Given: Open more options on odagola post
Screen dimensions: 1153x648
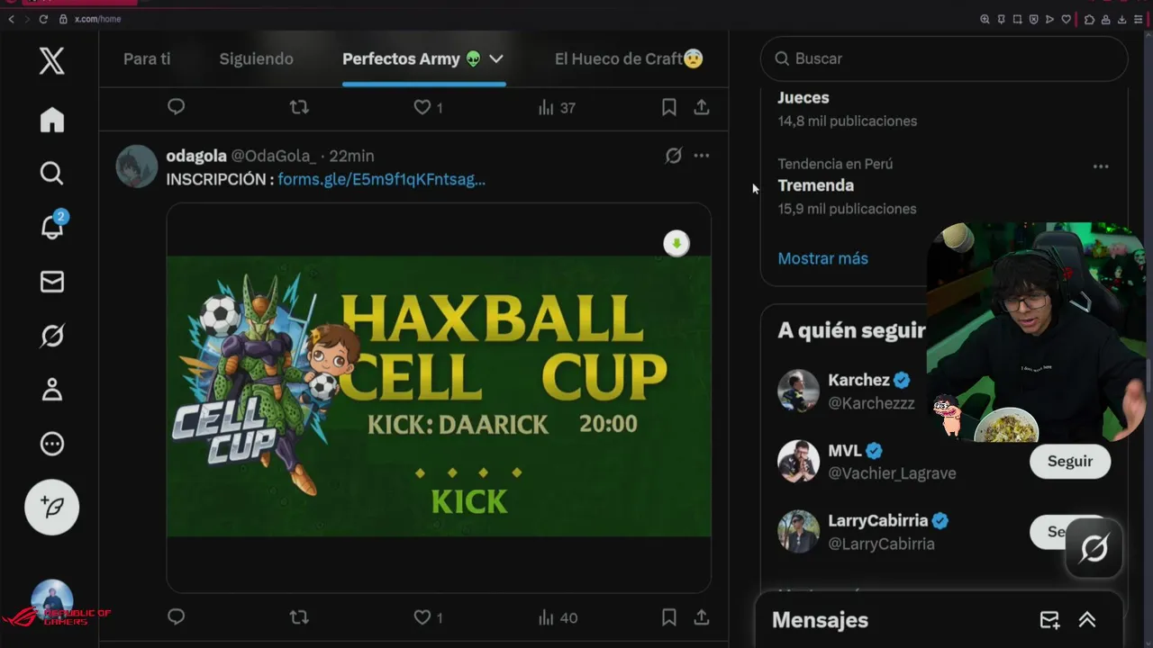Looking at the screenshot, I should click(x=702, y=156).
